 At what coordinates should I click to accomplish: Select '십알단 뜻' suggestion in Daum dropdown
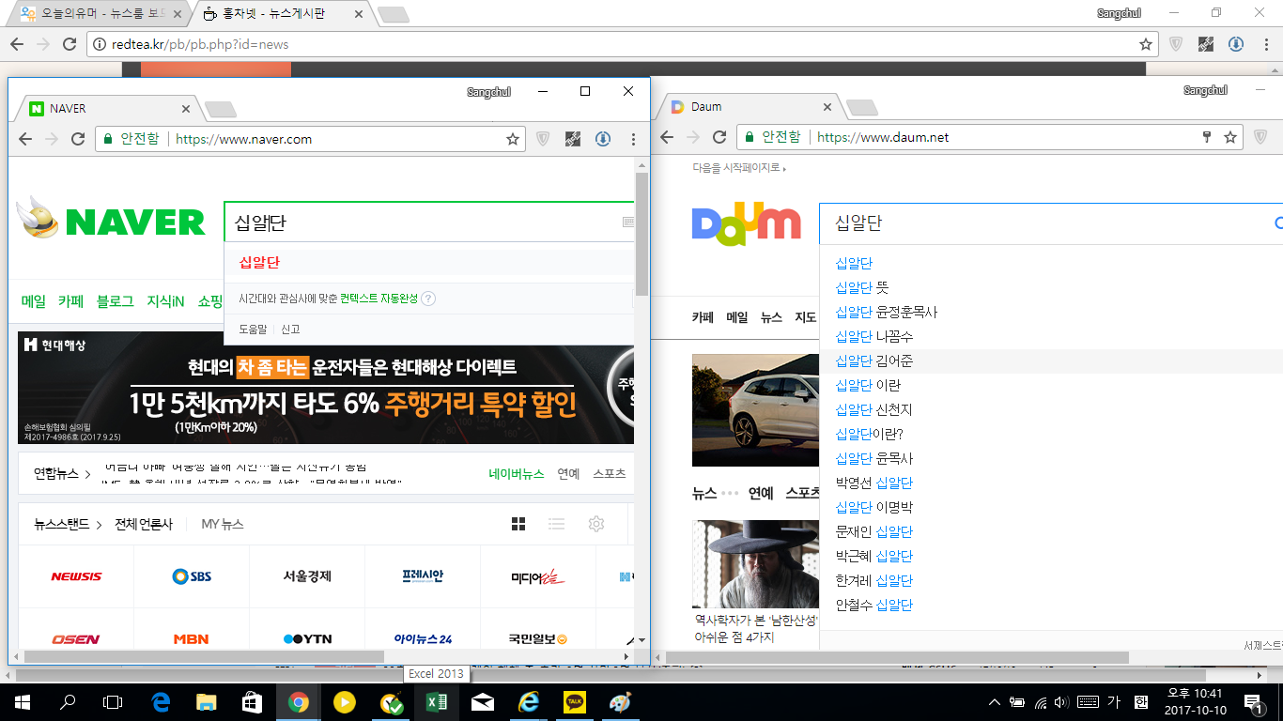[861, 287]
